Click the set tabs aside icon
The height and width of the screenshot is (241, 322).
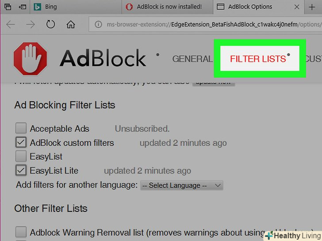coord(23,7)
